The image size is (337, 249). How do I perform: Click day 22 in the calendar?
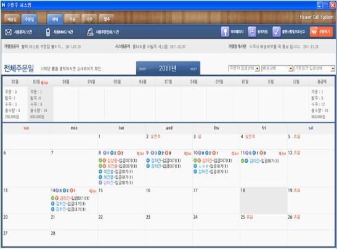[x=100, y=217]
